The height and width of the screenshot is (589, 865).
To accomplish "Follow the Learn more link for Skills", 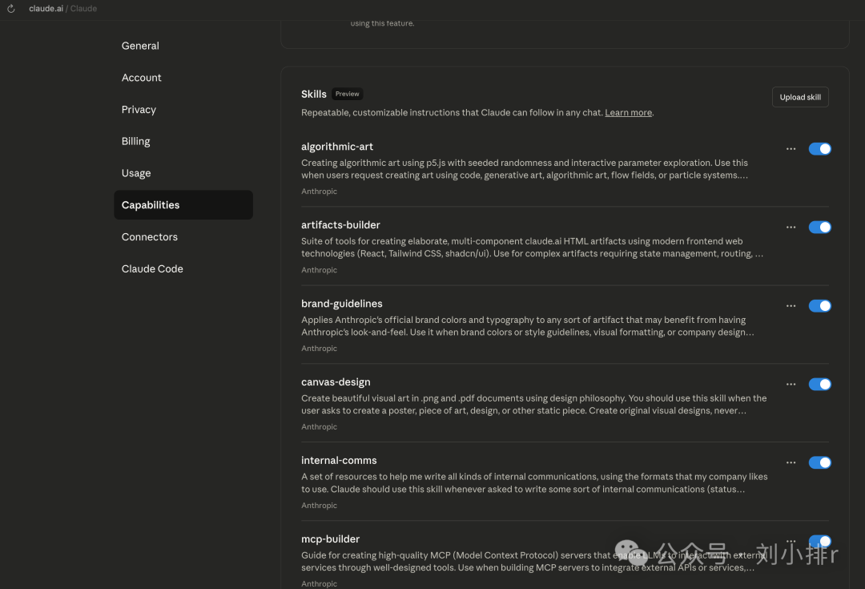I will coord(628,113).
